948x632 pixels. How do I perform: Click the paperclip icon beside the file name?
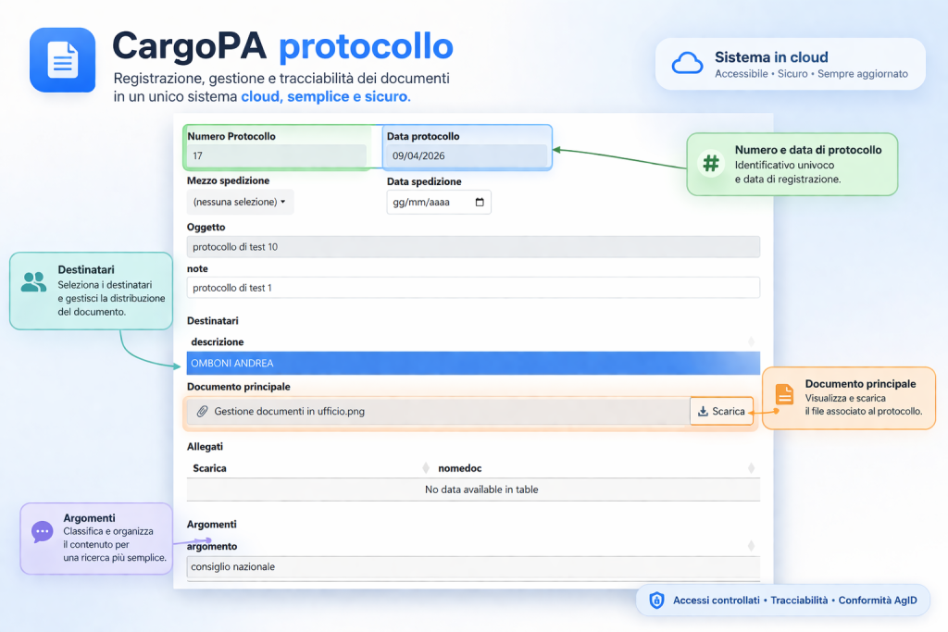tap(203, 412)
